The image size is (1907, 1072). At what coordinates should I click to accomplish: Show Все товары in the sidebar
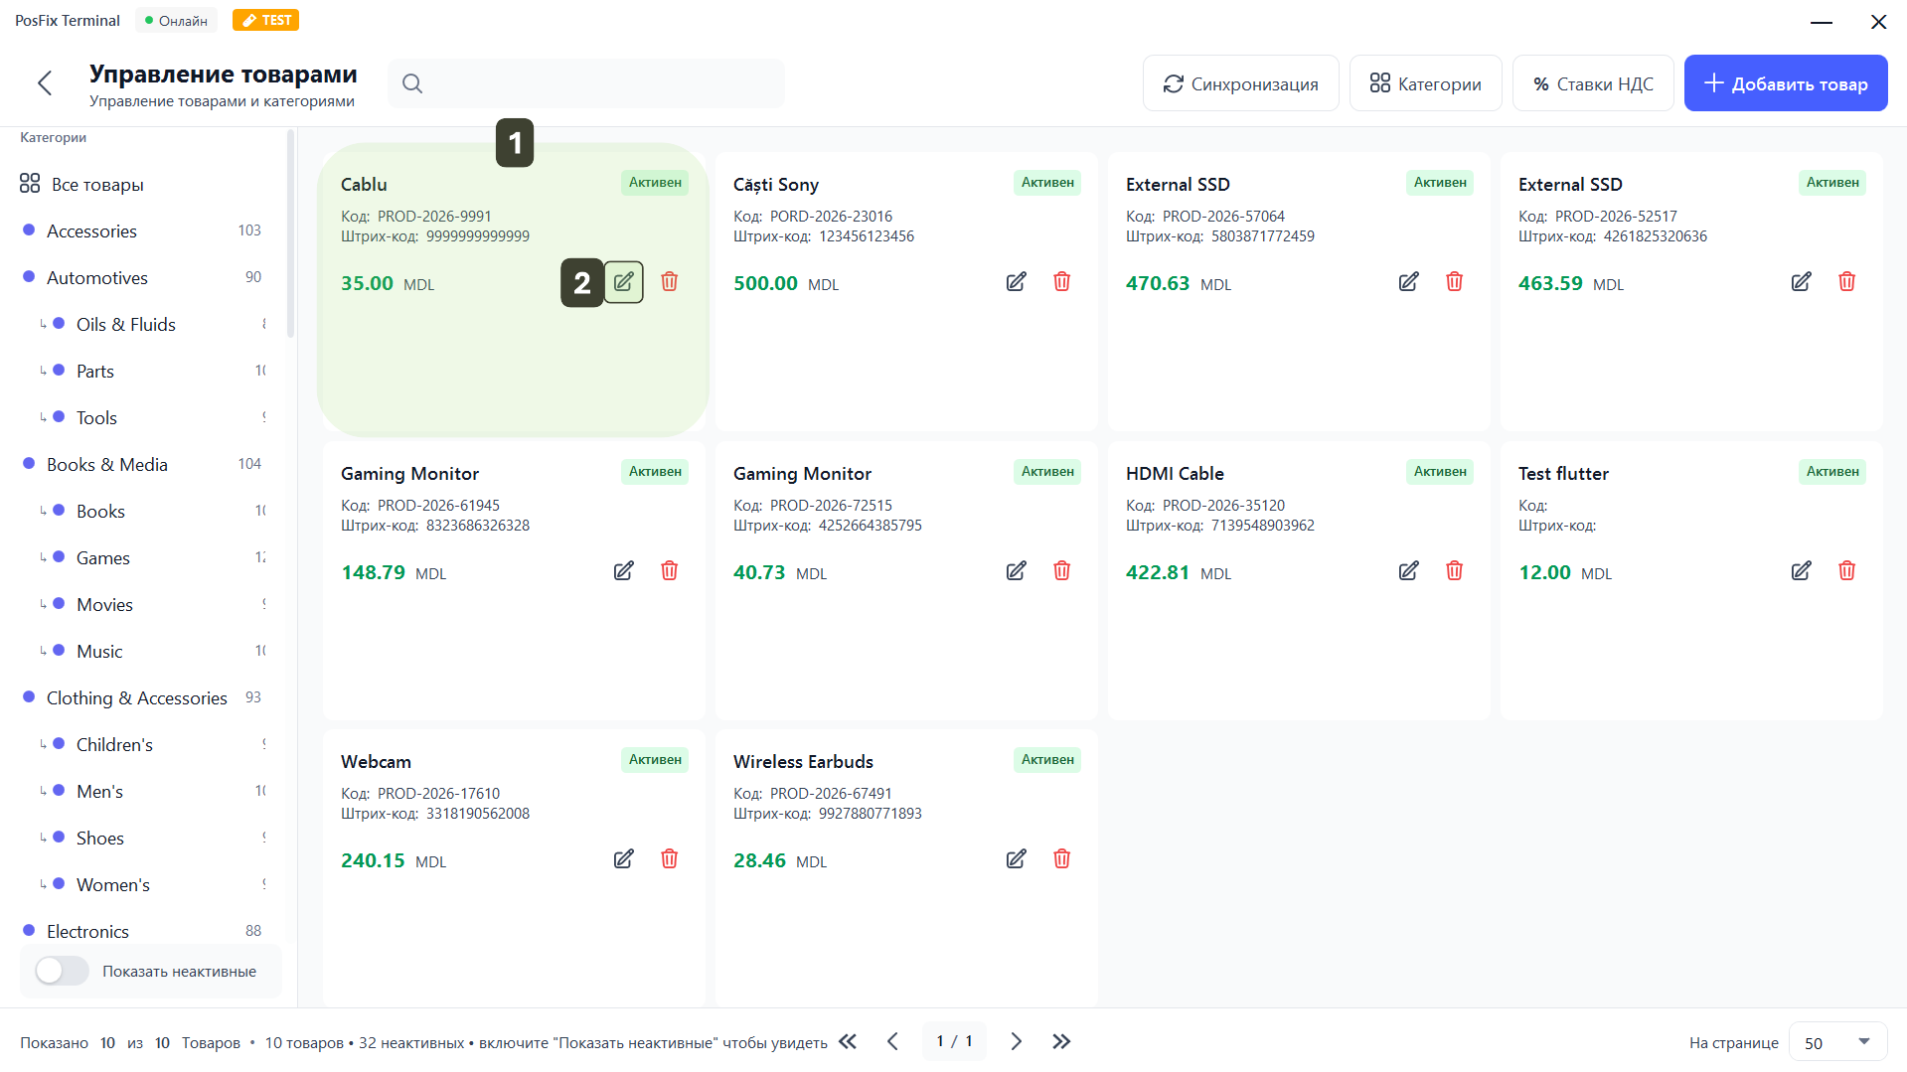coord(97,185)
